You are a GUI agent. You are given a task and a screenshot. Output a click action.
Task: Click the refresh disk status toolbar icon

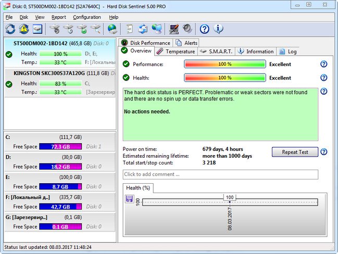[10, 29]
